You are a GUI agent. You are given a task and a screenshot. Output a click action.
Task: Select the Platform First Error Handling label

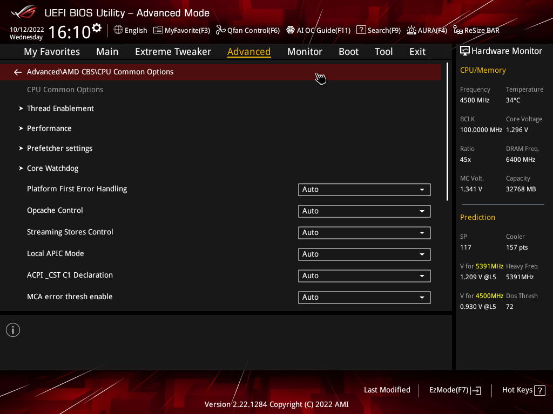click(x=77, y=189)
